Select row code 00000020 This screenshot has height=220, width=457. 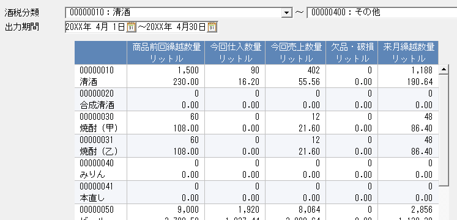(97, 94)
